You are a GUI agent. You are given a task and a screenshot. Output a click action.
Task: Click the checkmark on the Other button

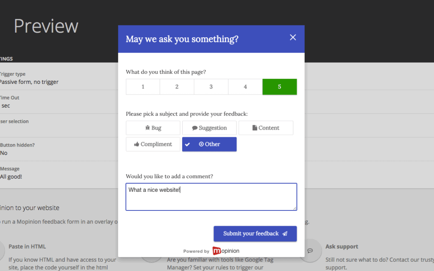187,144
